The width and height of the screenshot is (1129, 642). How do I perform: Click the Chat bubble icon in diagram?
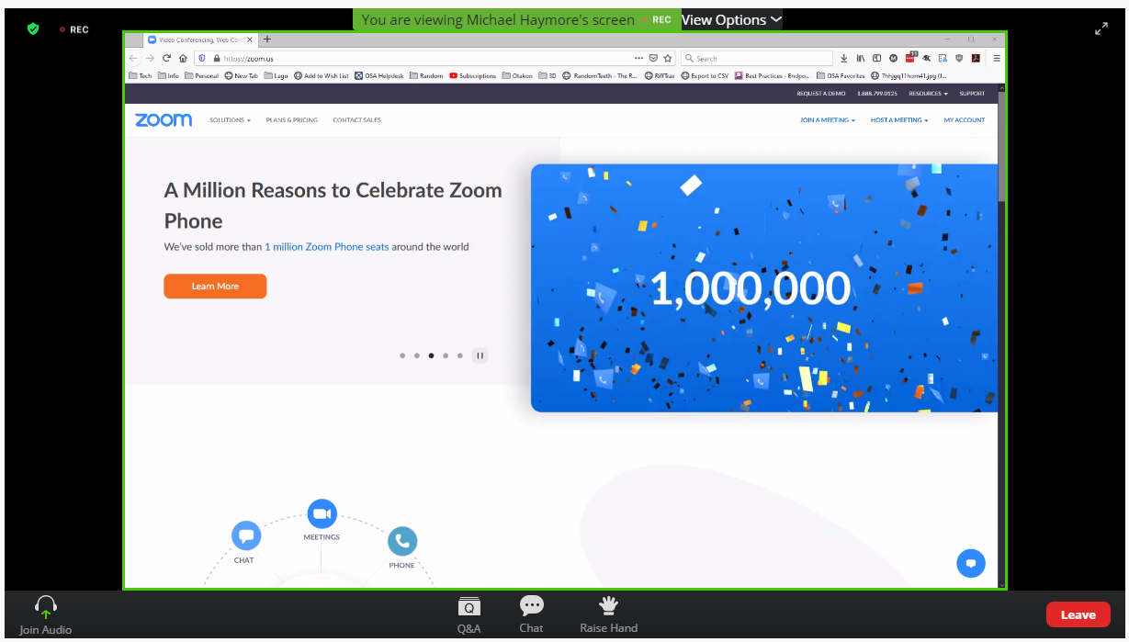coord(244,535)
